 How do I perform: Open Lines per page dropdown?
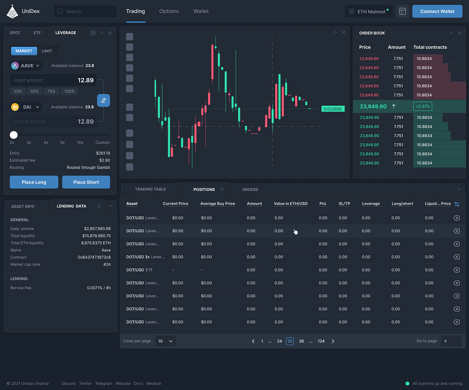(165, 341)
